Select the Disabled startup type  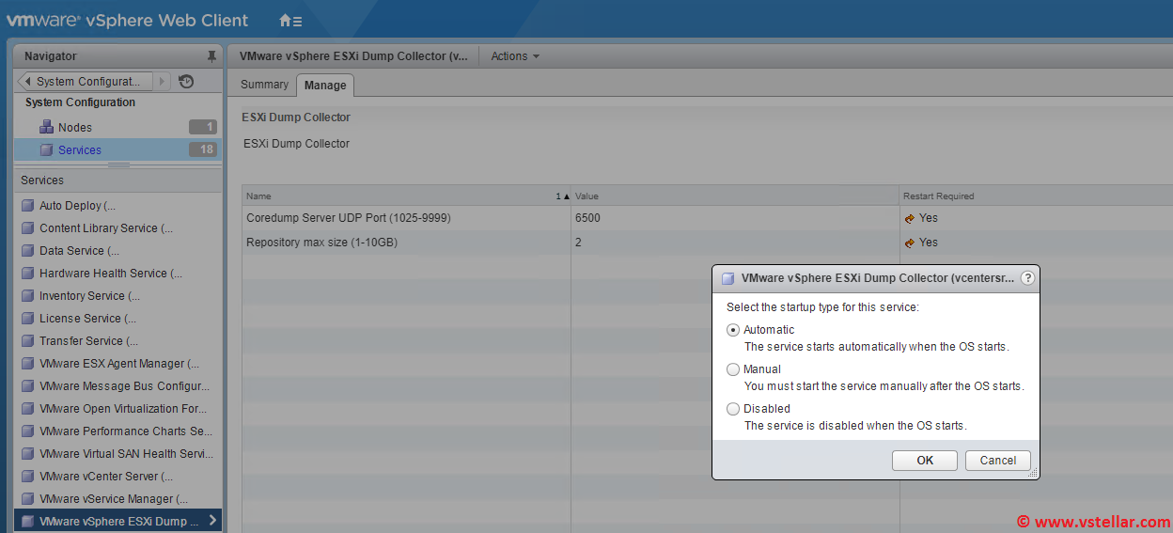point(733,409)
